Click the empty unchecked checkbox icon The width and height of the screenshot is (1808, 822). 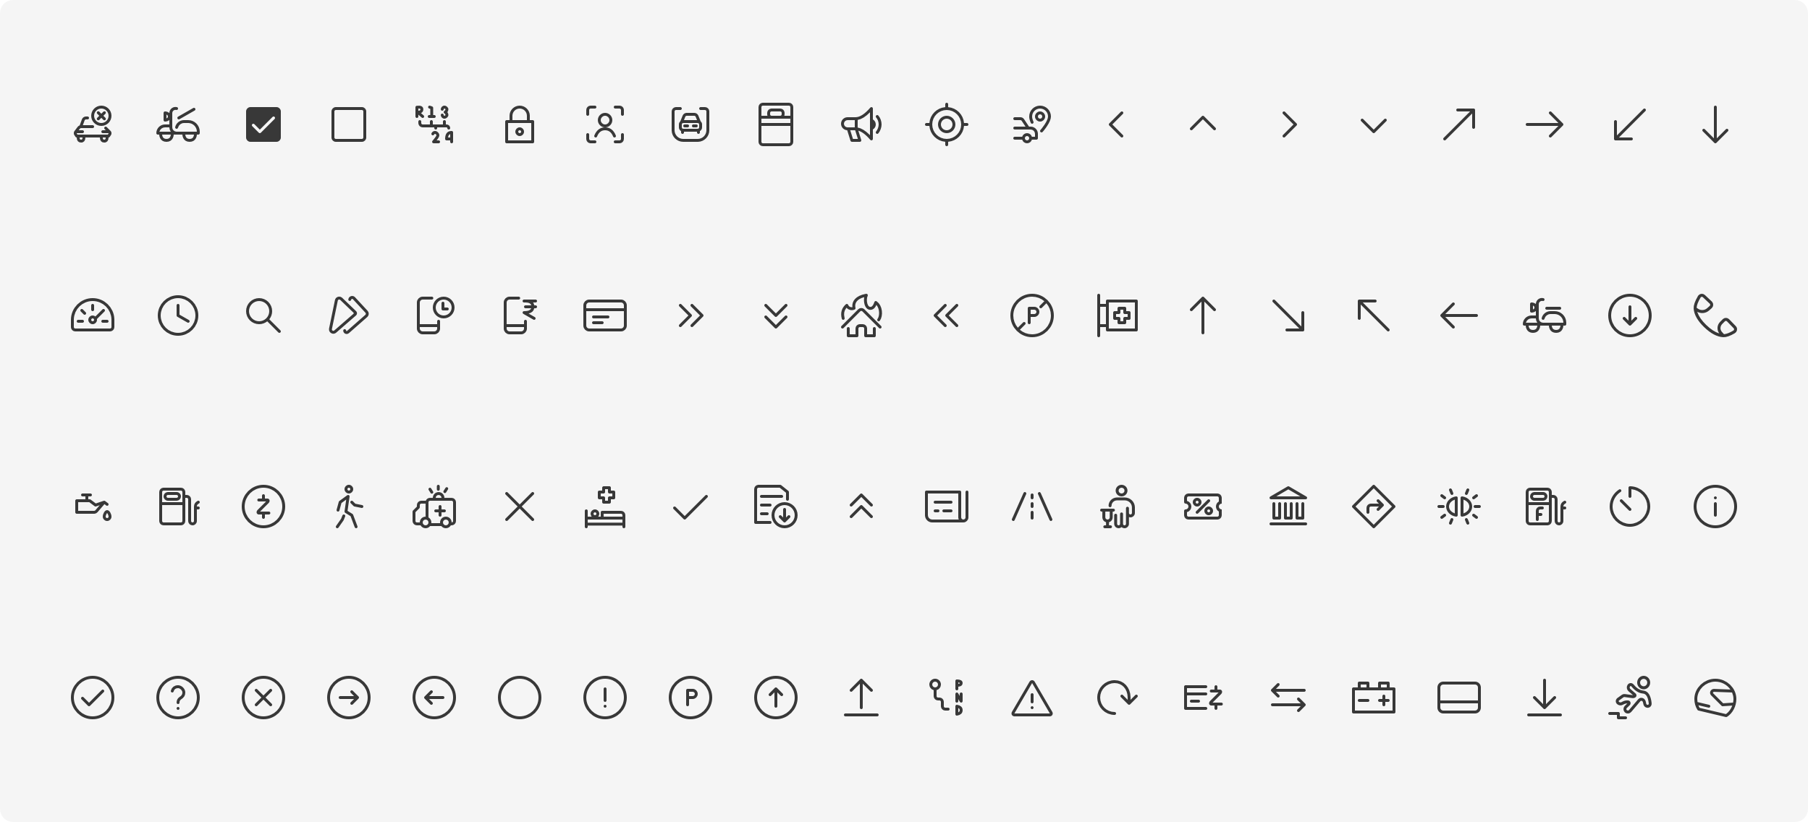pyautogui.click(x=349, y=124)
